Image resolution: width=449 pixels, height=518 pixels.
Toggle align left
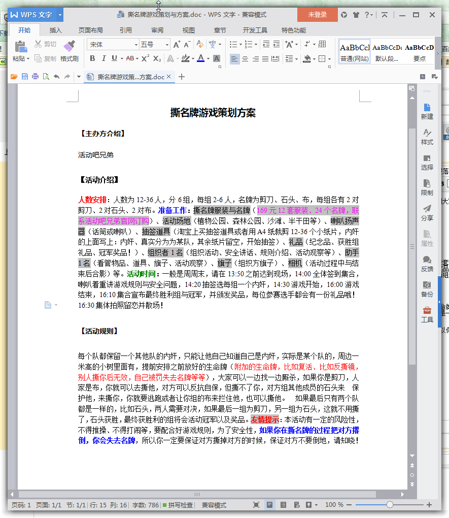click(x=234, y=59)
